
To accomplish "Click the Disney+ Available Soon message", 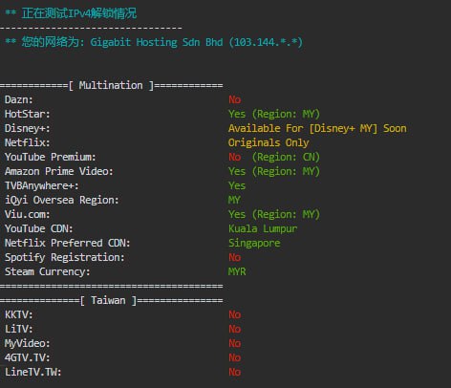I will point(317,128).
